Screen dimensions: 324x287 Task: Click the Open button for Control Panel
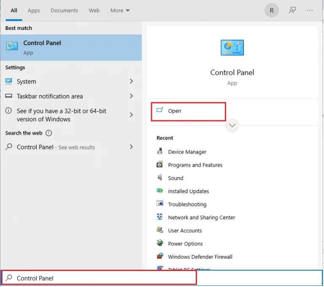coord(189,112)
